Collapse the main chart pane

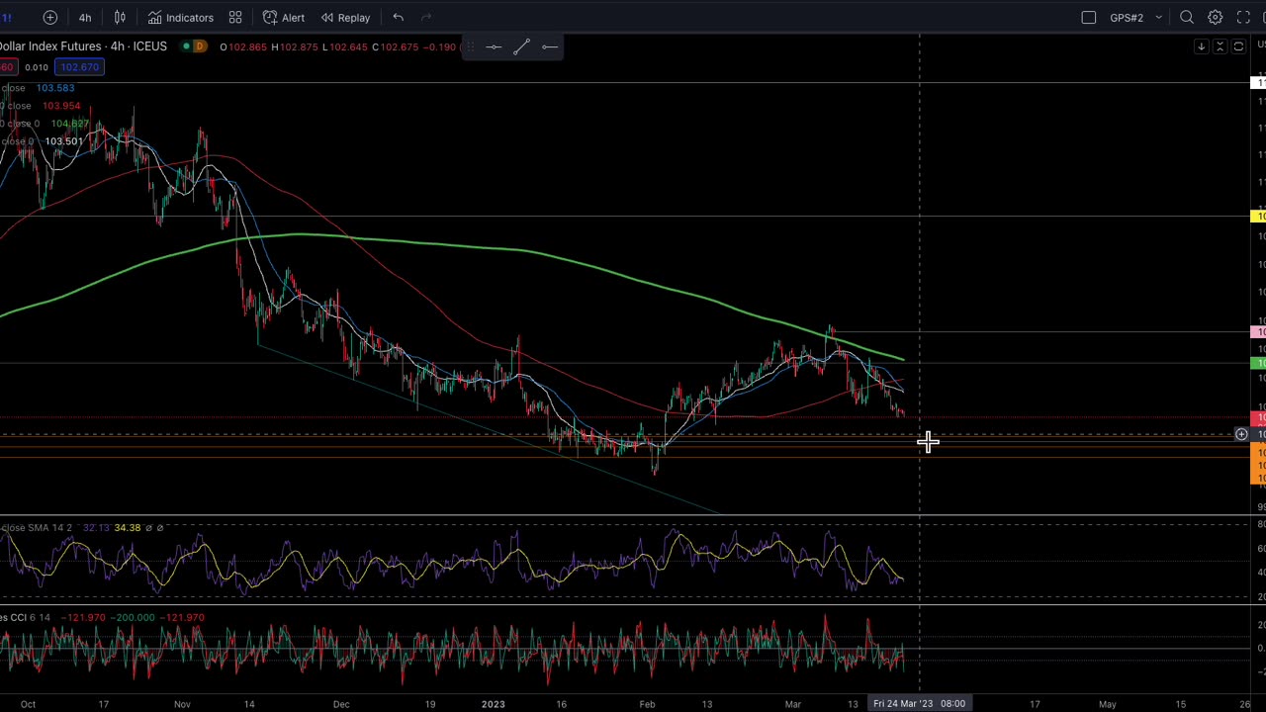[x=1220, y=46]
